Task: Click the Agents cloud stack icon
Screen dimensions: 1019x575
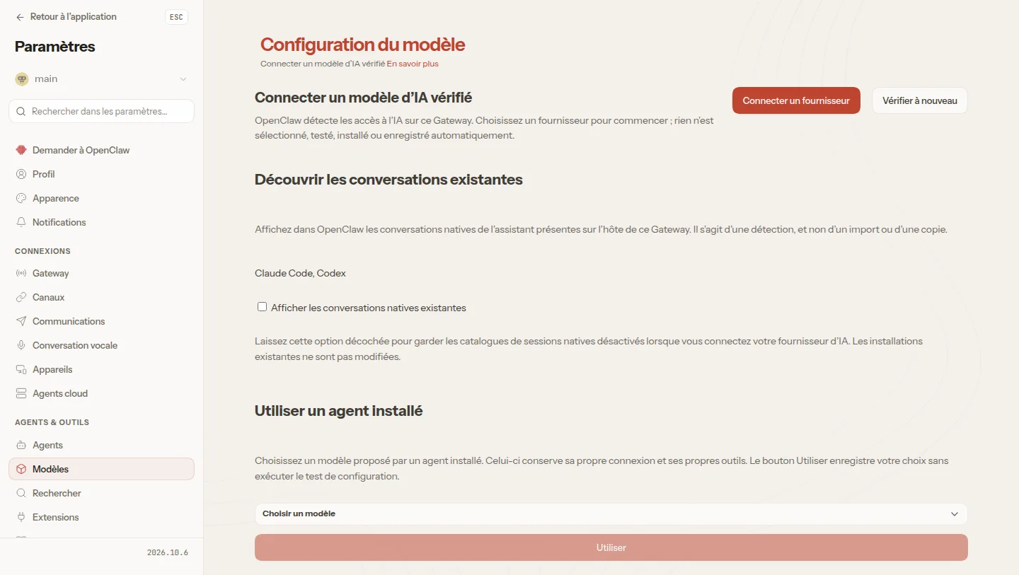Action: [21, 393]
